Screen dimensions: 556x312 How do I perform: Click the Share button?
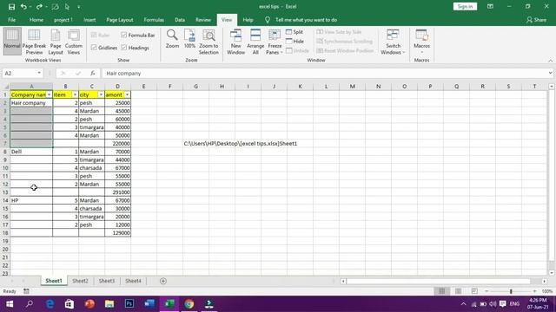coord(537,20)
